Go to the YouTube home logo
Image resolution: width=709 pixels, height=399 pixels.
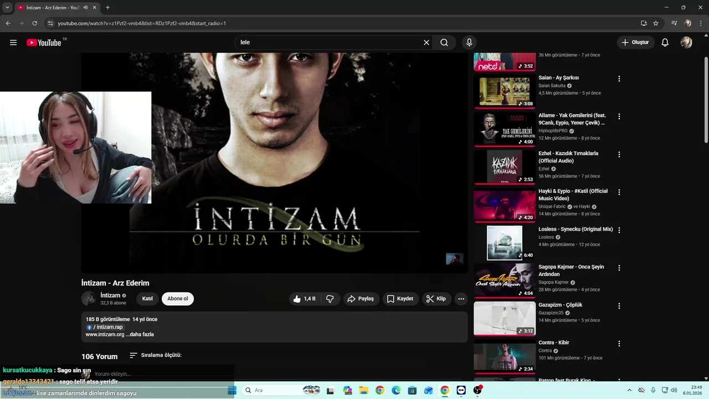coord(44,43)
